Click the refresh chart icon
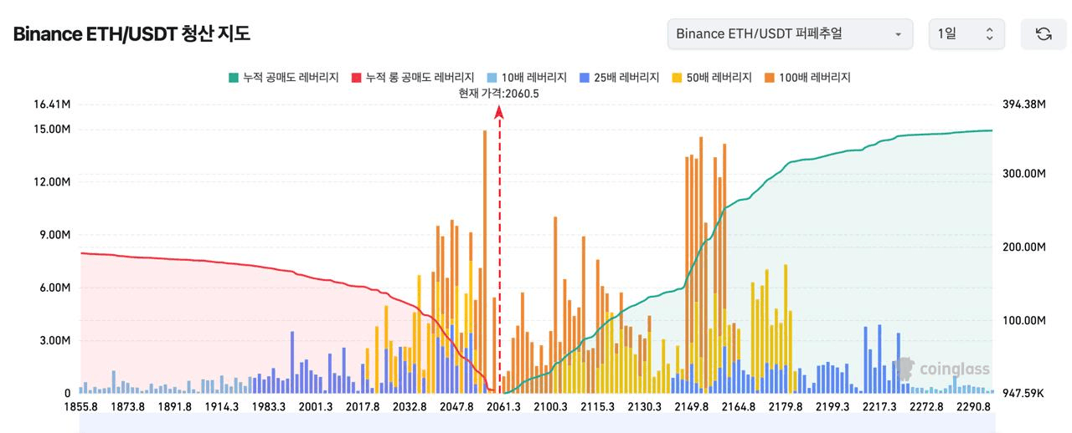 tap(1043, 34)
